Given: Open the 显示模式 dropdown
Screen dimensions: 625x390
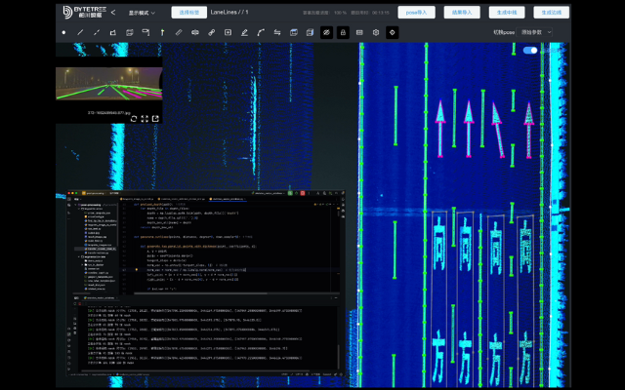Looking at the screenshot, I should coord(143,13).
